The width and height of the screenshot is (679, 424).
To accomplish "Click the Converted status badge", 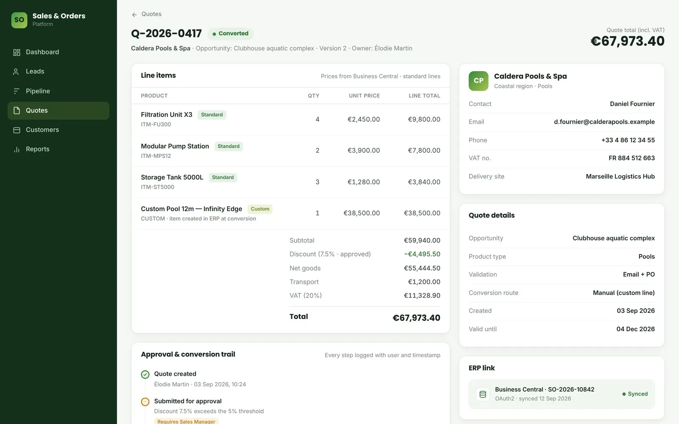I will point(230,33).
